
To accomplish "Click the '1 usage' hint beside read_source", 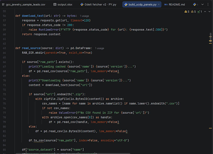I will tap(99, 48).
